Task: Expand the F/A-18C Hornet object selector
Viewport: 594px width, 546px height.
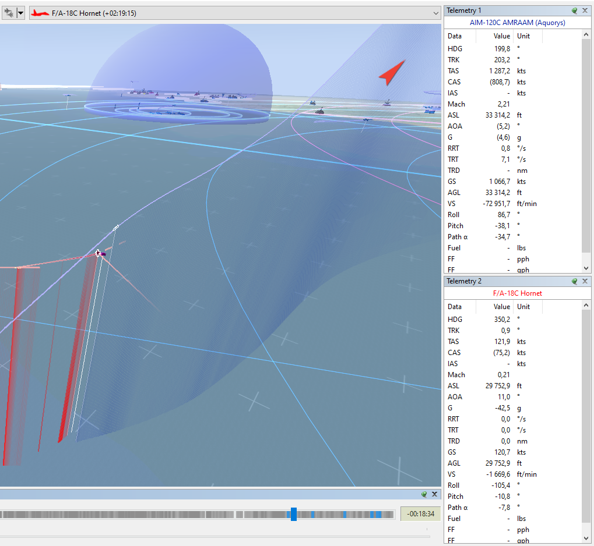Action: click(435, 13)
